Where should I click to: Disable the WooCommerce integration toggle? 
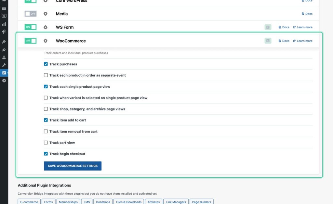(x=30, y=41)
